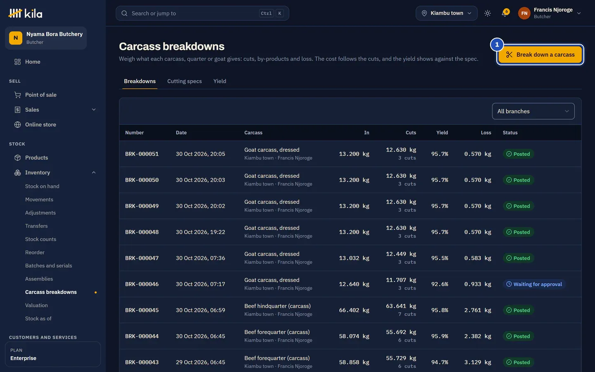595x372 pixels.
Task: Click the Inventory boxes icon
Action: click(x=17, y=172)
